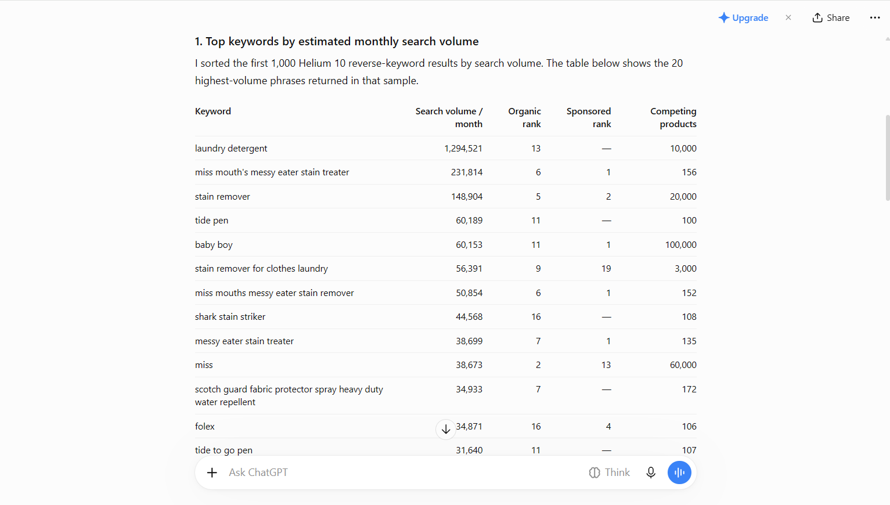Click the scroll-to-bottom arrow button
This screenshot has width=890, height=505.
click(446, 430)
